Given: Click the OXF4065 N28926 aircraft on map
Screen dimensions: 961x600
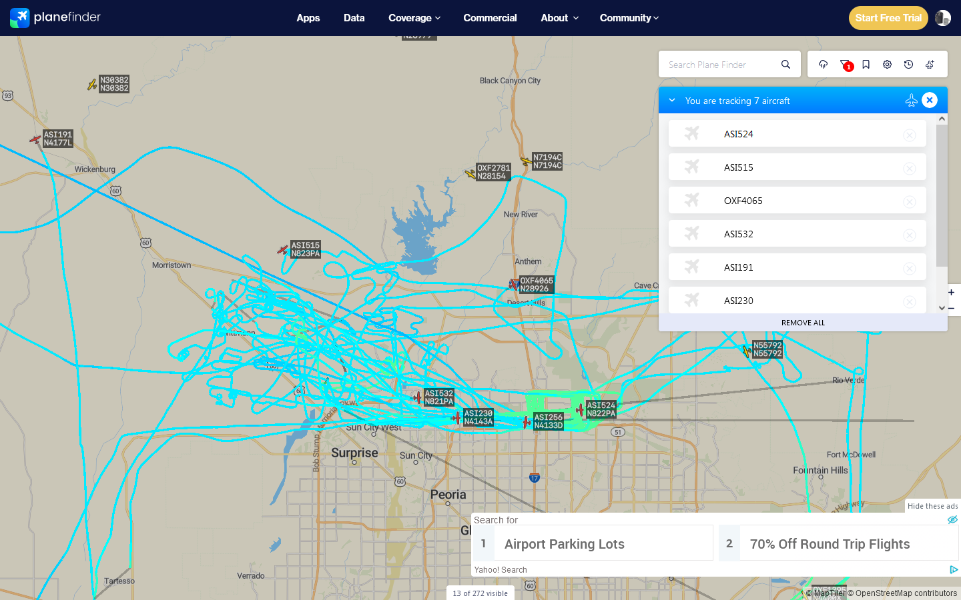Looking at the screenshot, I should coord(513,285).
